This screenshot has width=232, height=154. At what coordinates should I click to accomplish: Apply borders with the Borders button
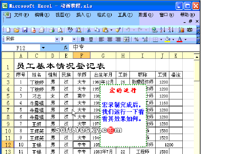pos(155,39)
